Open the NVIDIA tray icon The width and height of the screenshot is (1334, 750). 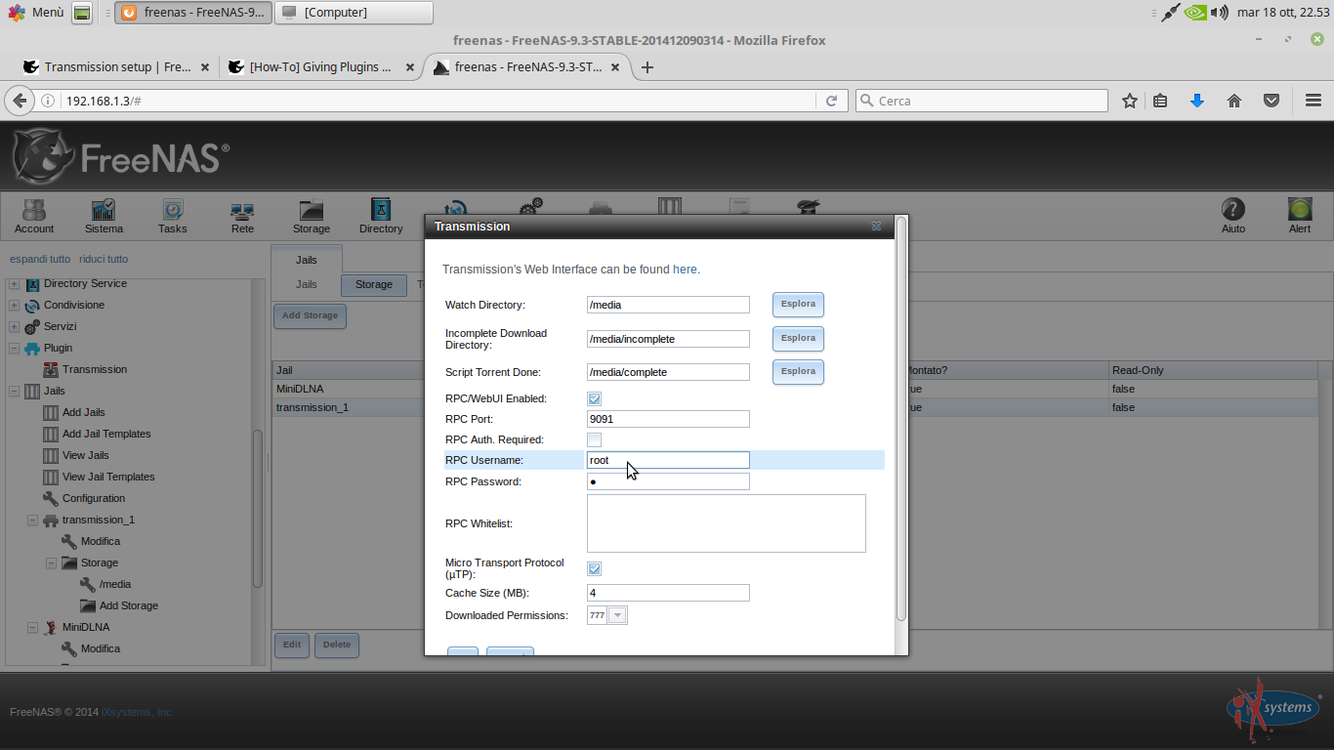[x=1195, y=13]
